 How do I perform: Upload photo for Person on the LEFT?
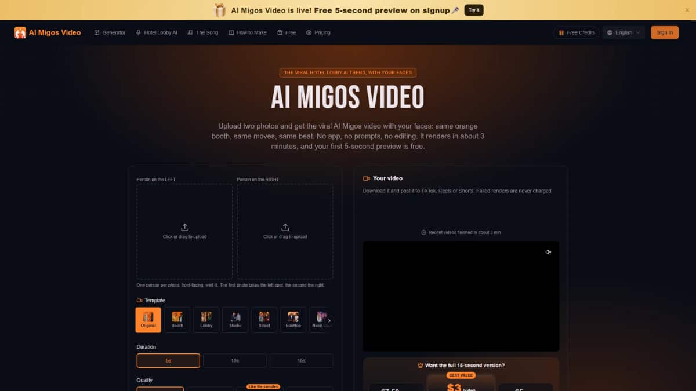click(x=184, y=232)
